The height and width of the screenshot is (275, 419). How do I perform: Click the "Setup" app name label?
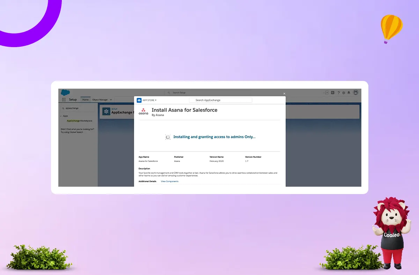point(73,100)
